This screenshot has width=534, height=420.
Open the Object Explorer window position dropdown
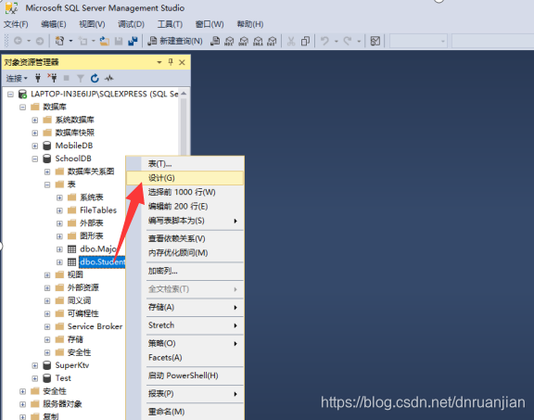(159, 62)
